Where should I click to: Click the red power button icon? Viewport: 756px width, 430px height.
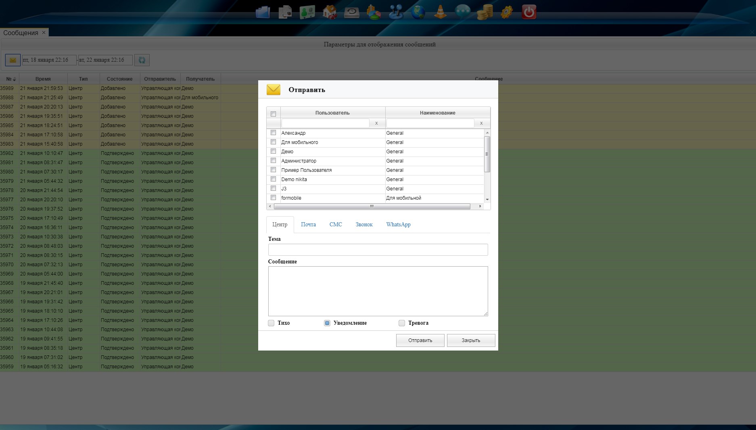529,12
